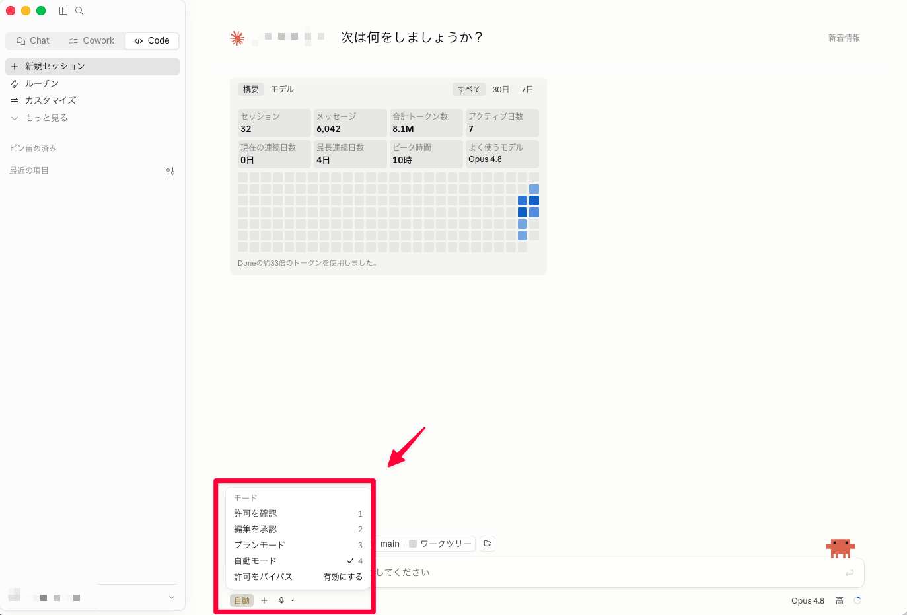Viewport: 907px width, 615px height.
Task: Select the 概要 stats tab
Action: tap(251, 89)
